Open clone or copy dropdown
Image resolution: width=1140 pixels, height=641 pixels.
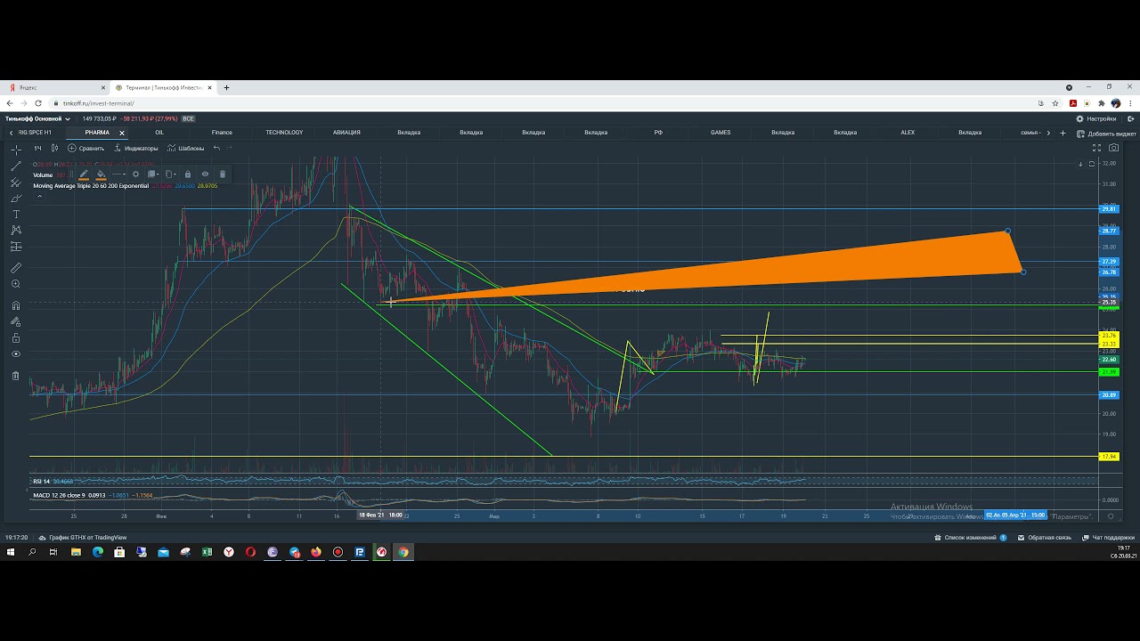pos(171,174)
